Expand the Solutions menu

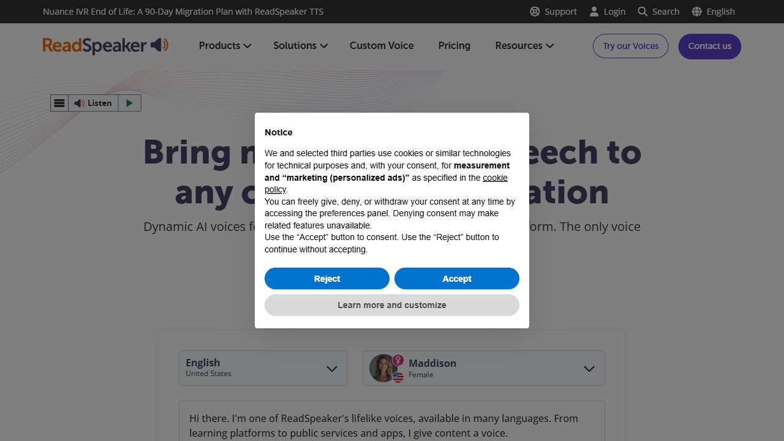coord(300,45)
